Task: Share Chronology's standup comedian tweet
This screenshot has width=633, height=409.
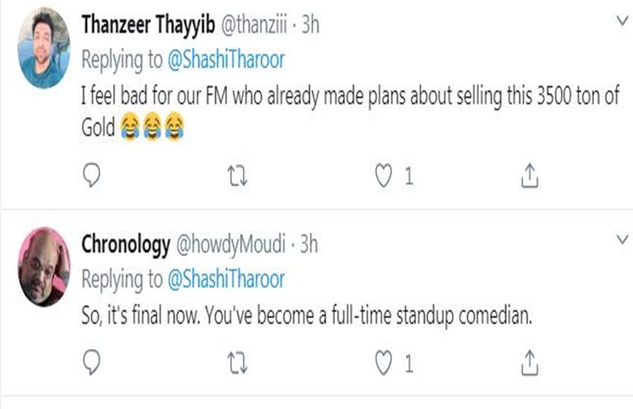Action: (x=529, y=363)
